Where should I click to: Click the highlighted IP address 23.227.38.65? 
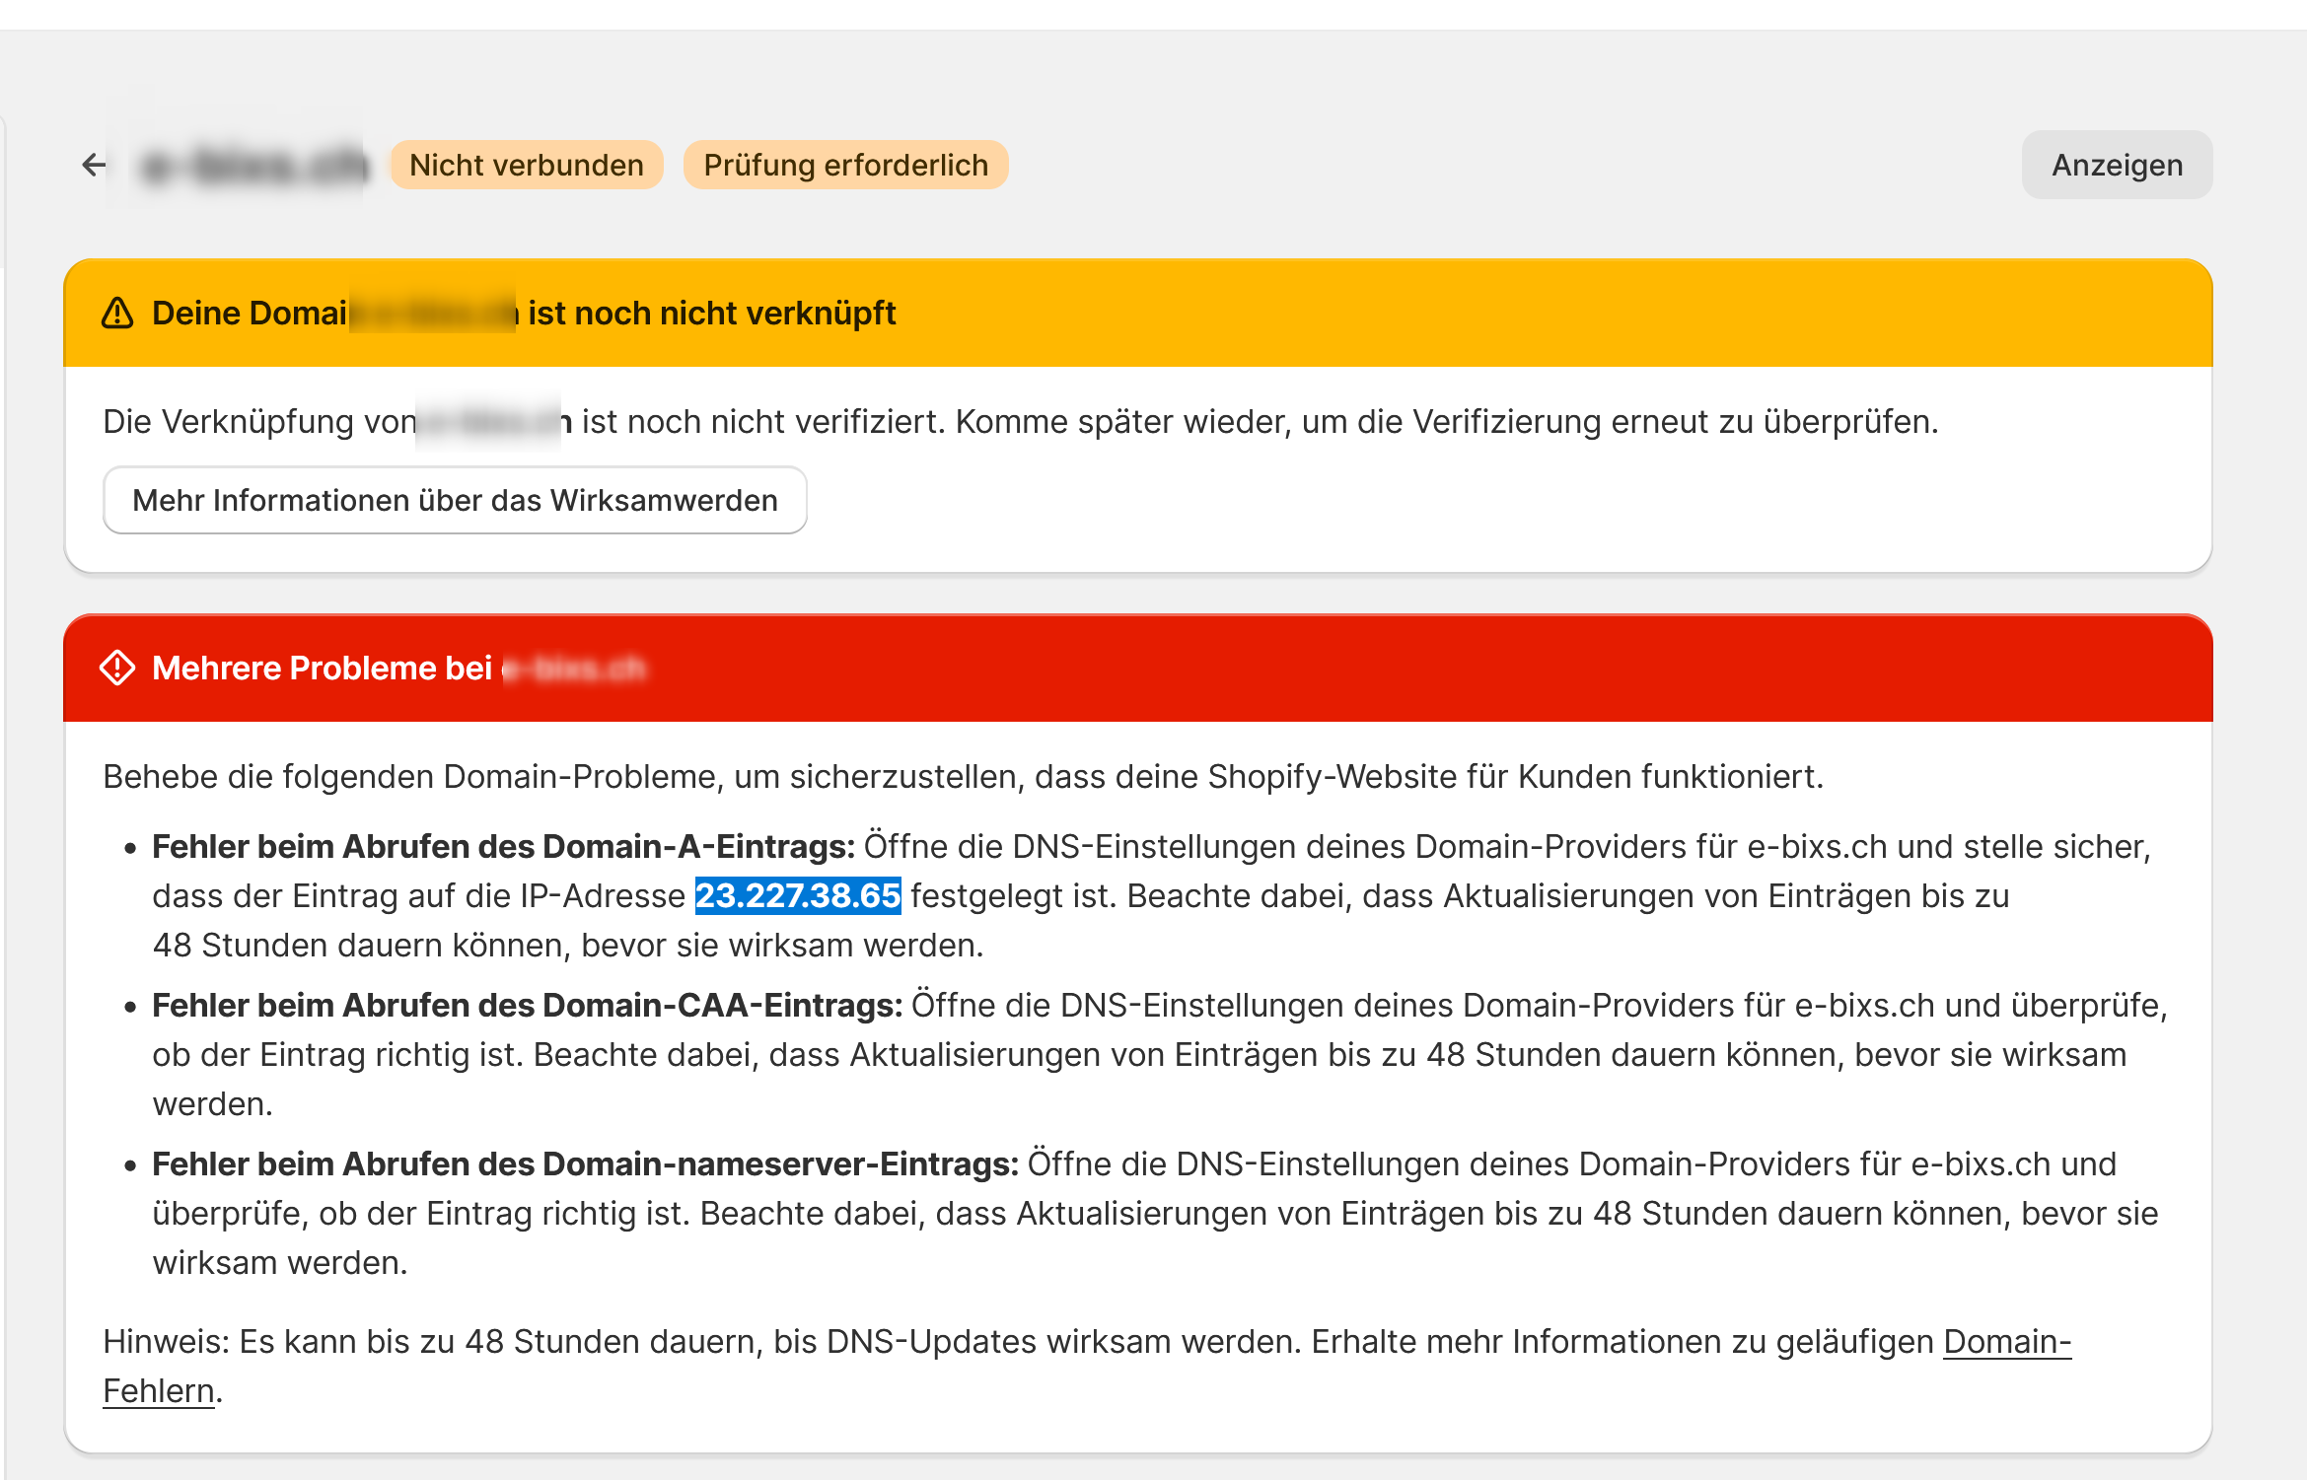797,895
